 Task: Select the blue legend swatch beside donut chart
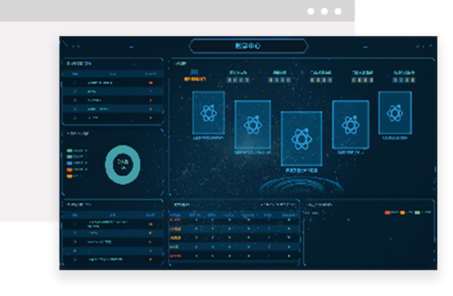click(70, 163)
